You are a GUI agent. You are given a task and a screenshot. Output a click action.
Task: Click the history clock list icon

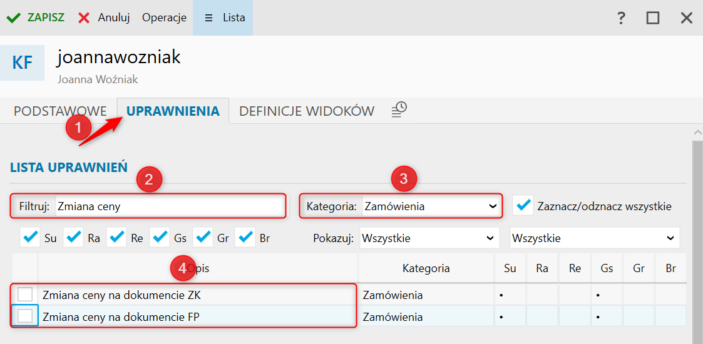point(399,110)
